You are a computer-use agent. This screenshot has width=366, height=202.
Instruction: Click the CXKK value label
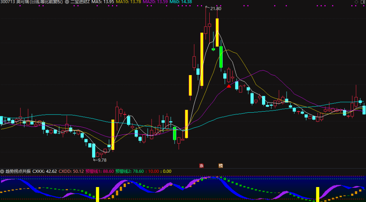point(45,171)
